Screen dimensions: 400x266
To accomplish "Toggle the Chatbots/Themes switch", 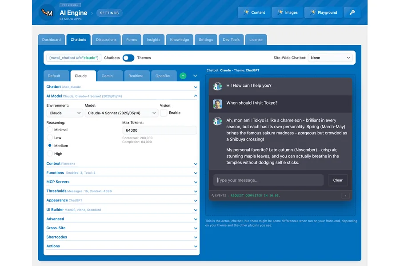I will 128,58.
